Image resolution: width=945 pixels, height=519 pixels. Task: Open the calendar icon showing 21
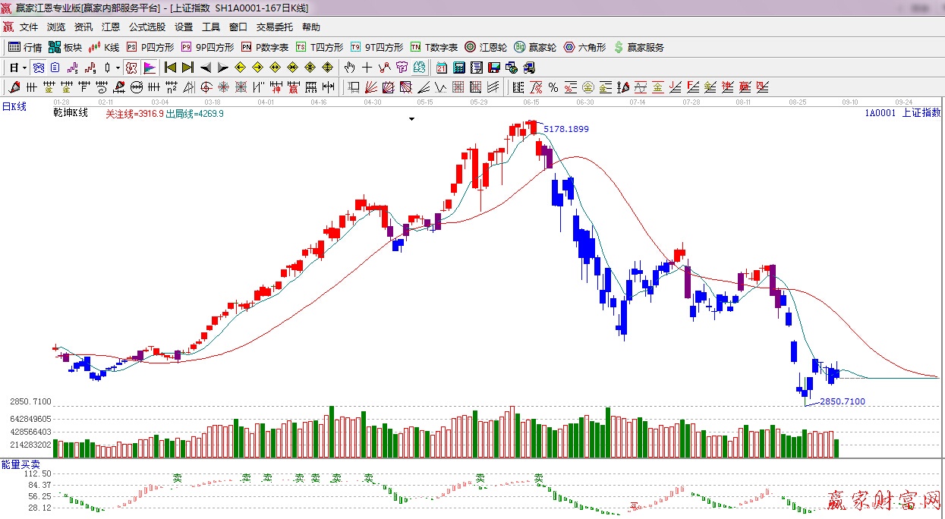tap(441, 68)
